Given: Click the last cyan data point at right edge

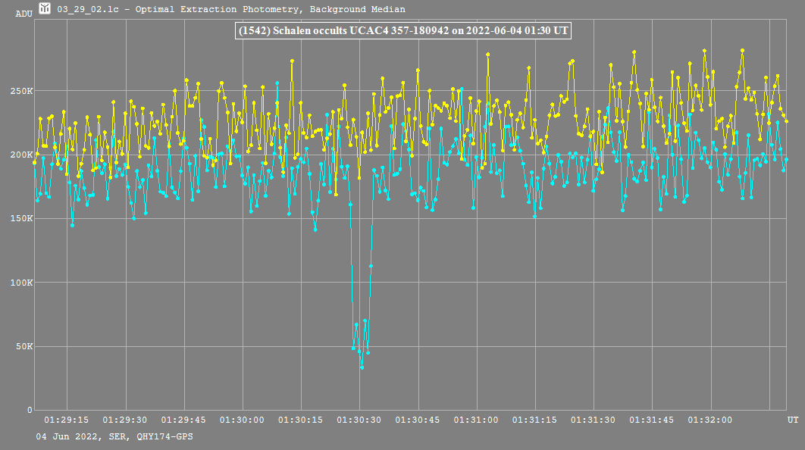Looking at the screenshot, I should click(x=786, y=160).
